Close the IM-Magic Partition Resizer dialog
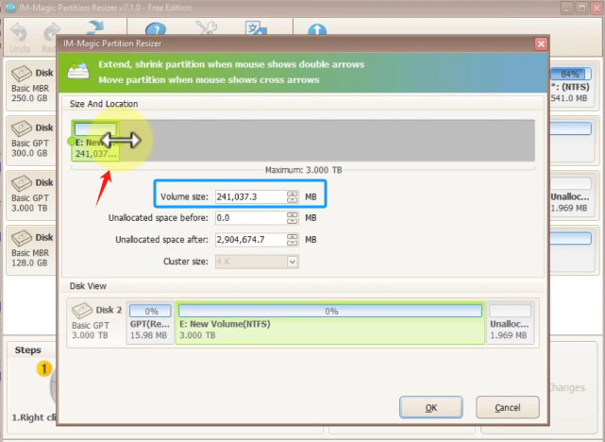Image resolution: width=605 pixels, height=442 pixels. pos(541,44)
